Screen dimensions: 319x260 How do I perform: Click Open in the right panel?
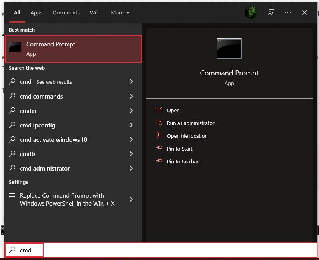pos(173,110)
